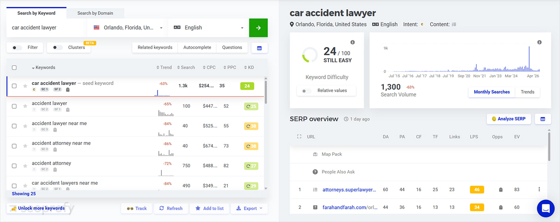
Task: Sort by the CPC column
Action: (208, 68)
